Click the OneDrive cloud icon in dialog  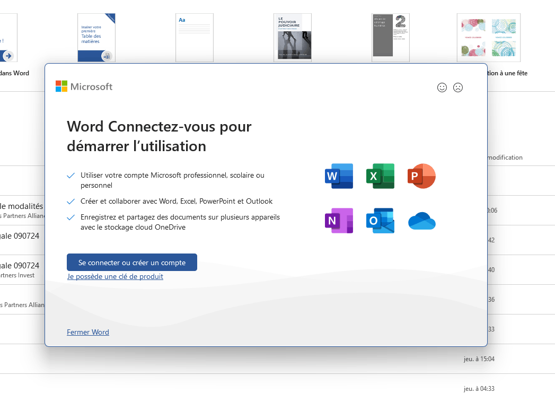421,221
